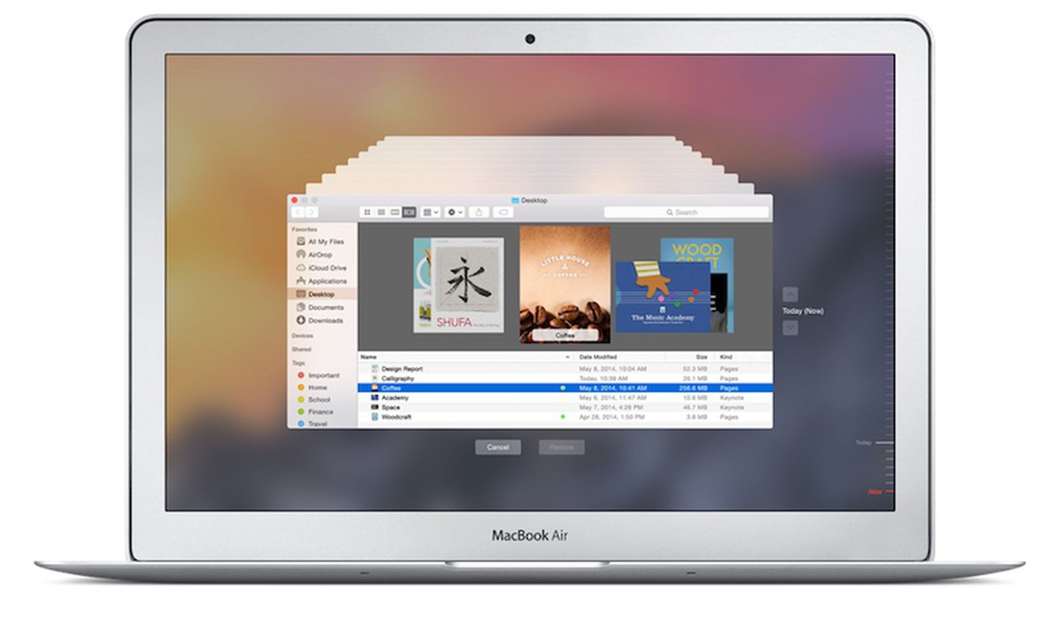Click the up arrow to go forward in time

point(790,294)
